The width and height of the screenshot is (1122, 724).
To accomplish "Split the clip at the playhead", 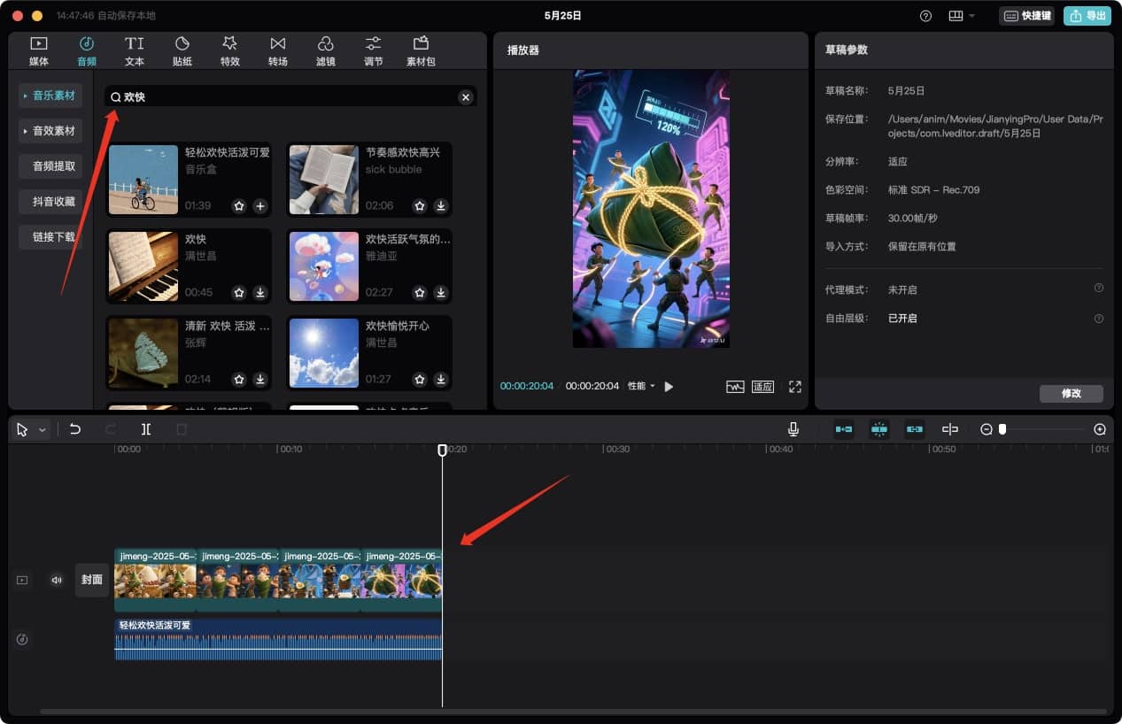I will [x=146, y=429].
